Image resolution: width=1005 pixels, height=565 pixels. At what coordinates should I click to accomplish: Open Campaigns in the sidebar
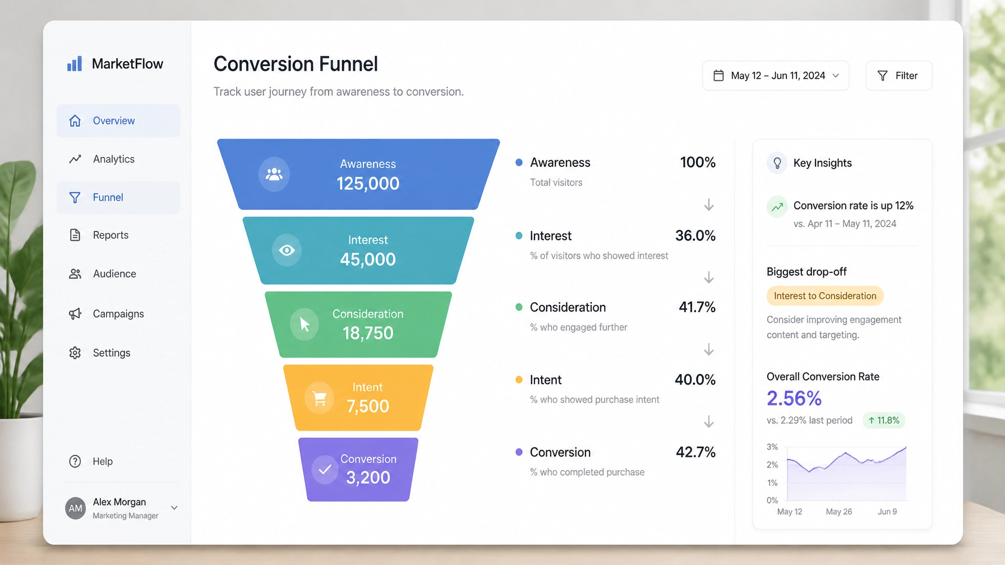(118, 314)
